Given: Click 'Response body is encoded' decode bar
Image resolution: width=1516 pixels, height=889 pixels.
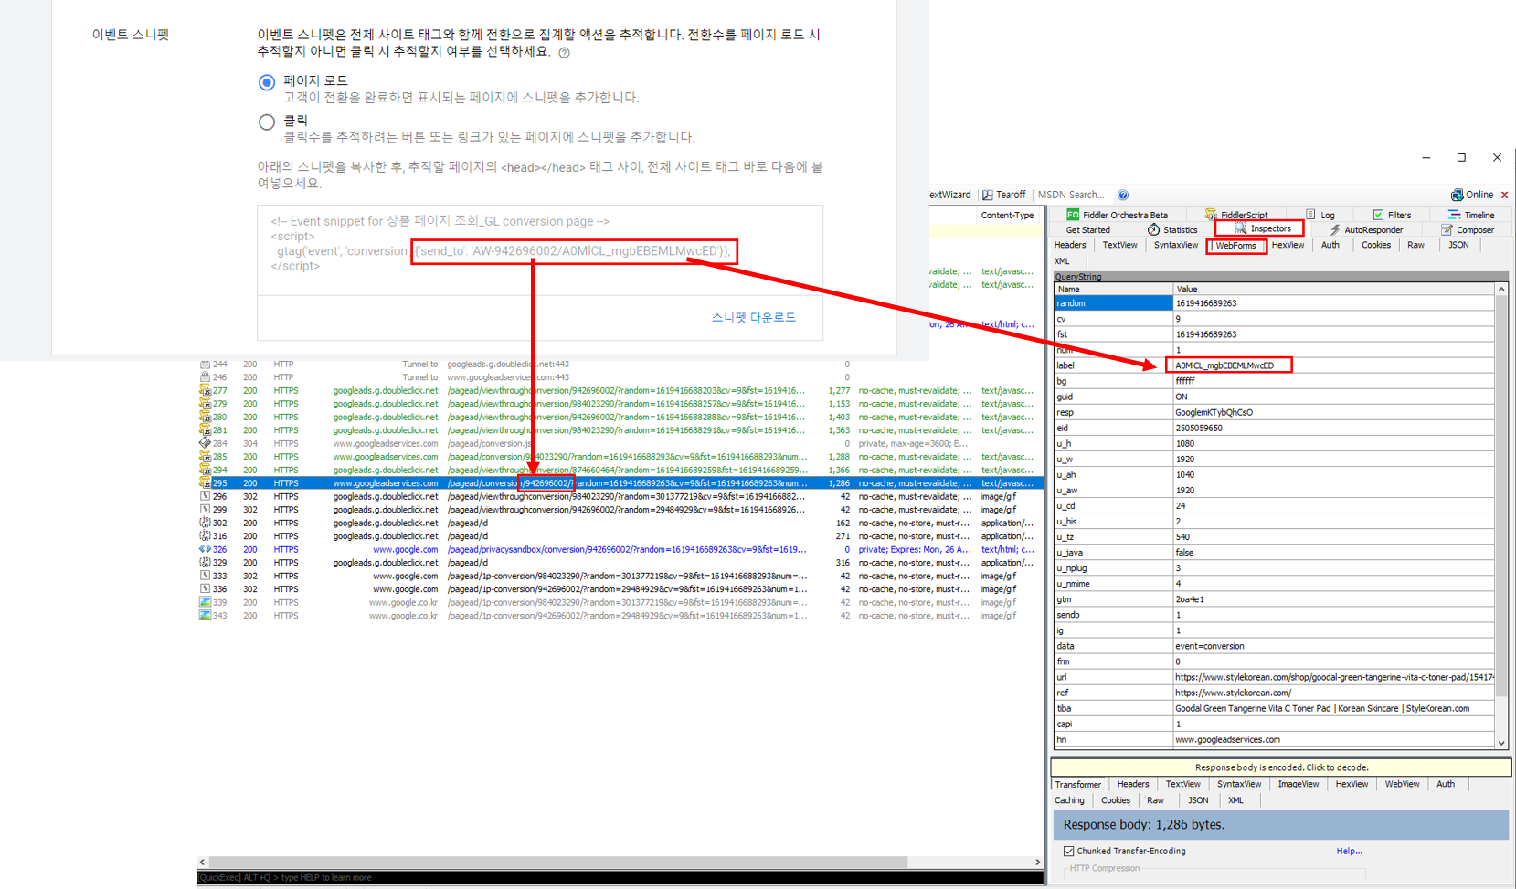Looking at the screenshot, I should (1281, 767).
